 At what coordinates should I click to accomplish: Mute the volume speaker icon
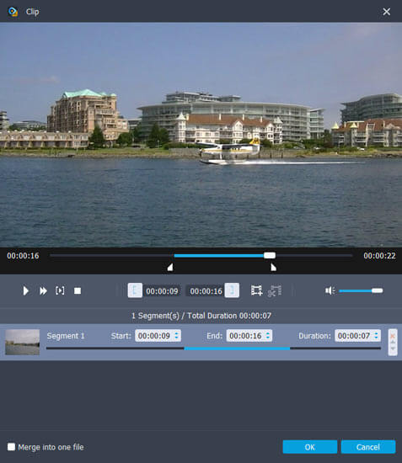point(330,290)
